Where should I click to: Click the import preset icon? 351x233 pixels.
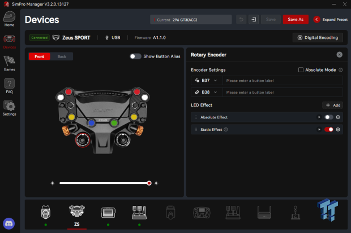coord(254,20)
